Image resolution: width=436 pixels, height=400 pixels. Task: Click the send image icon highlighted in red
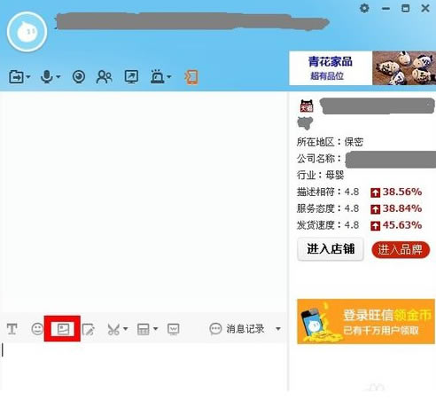point(63,328)
